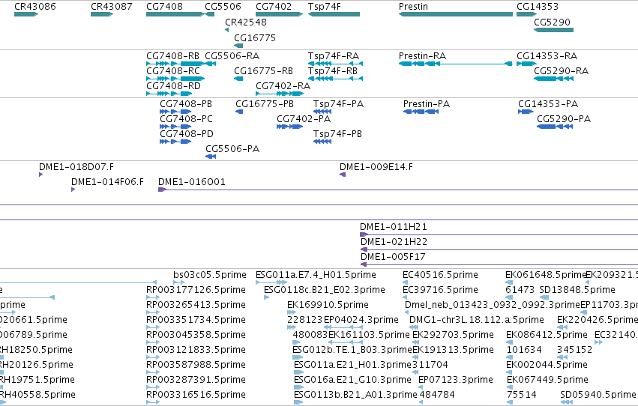Viewport: 638px width, 406px height.
Task: Select the CG5290 gene bar
Action: (553, 30)
